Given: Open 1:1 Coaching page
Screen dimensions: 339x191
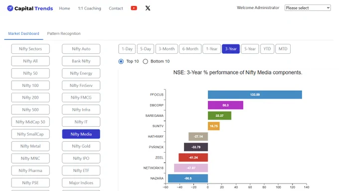Looking at the screenshot, I should pos(90,8).
